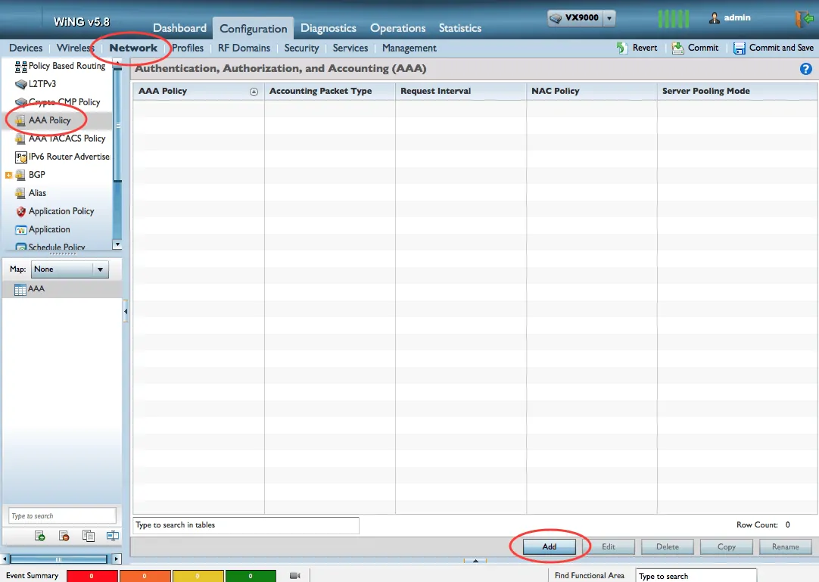Select AAA TACACS Policy in tree
819x582 pixels.
[x=67, y=138]
